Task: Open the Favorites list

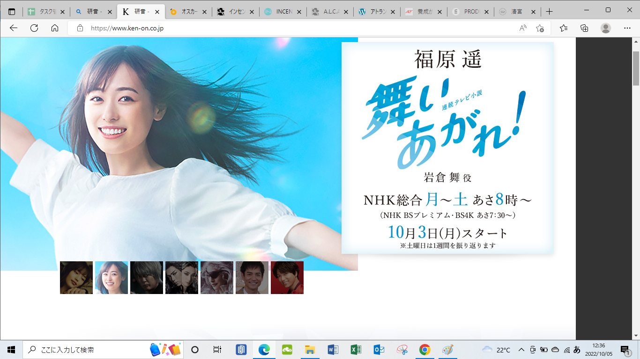Action: click(564, 28)
